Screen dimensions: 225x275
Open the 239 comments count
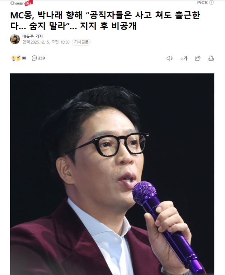(x=42, y=58)
